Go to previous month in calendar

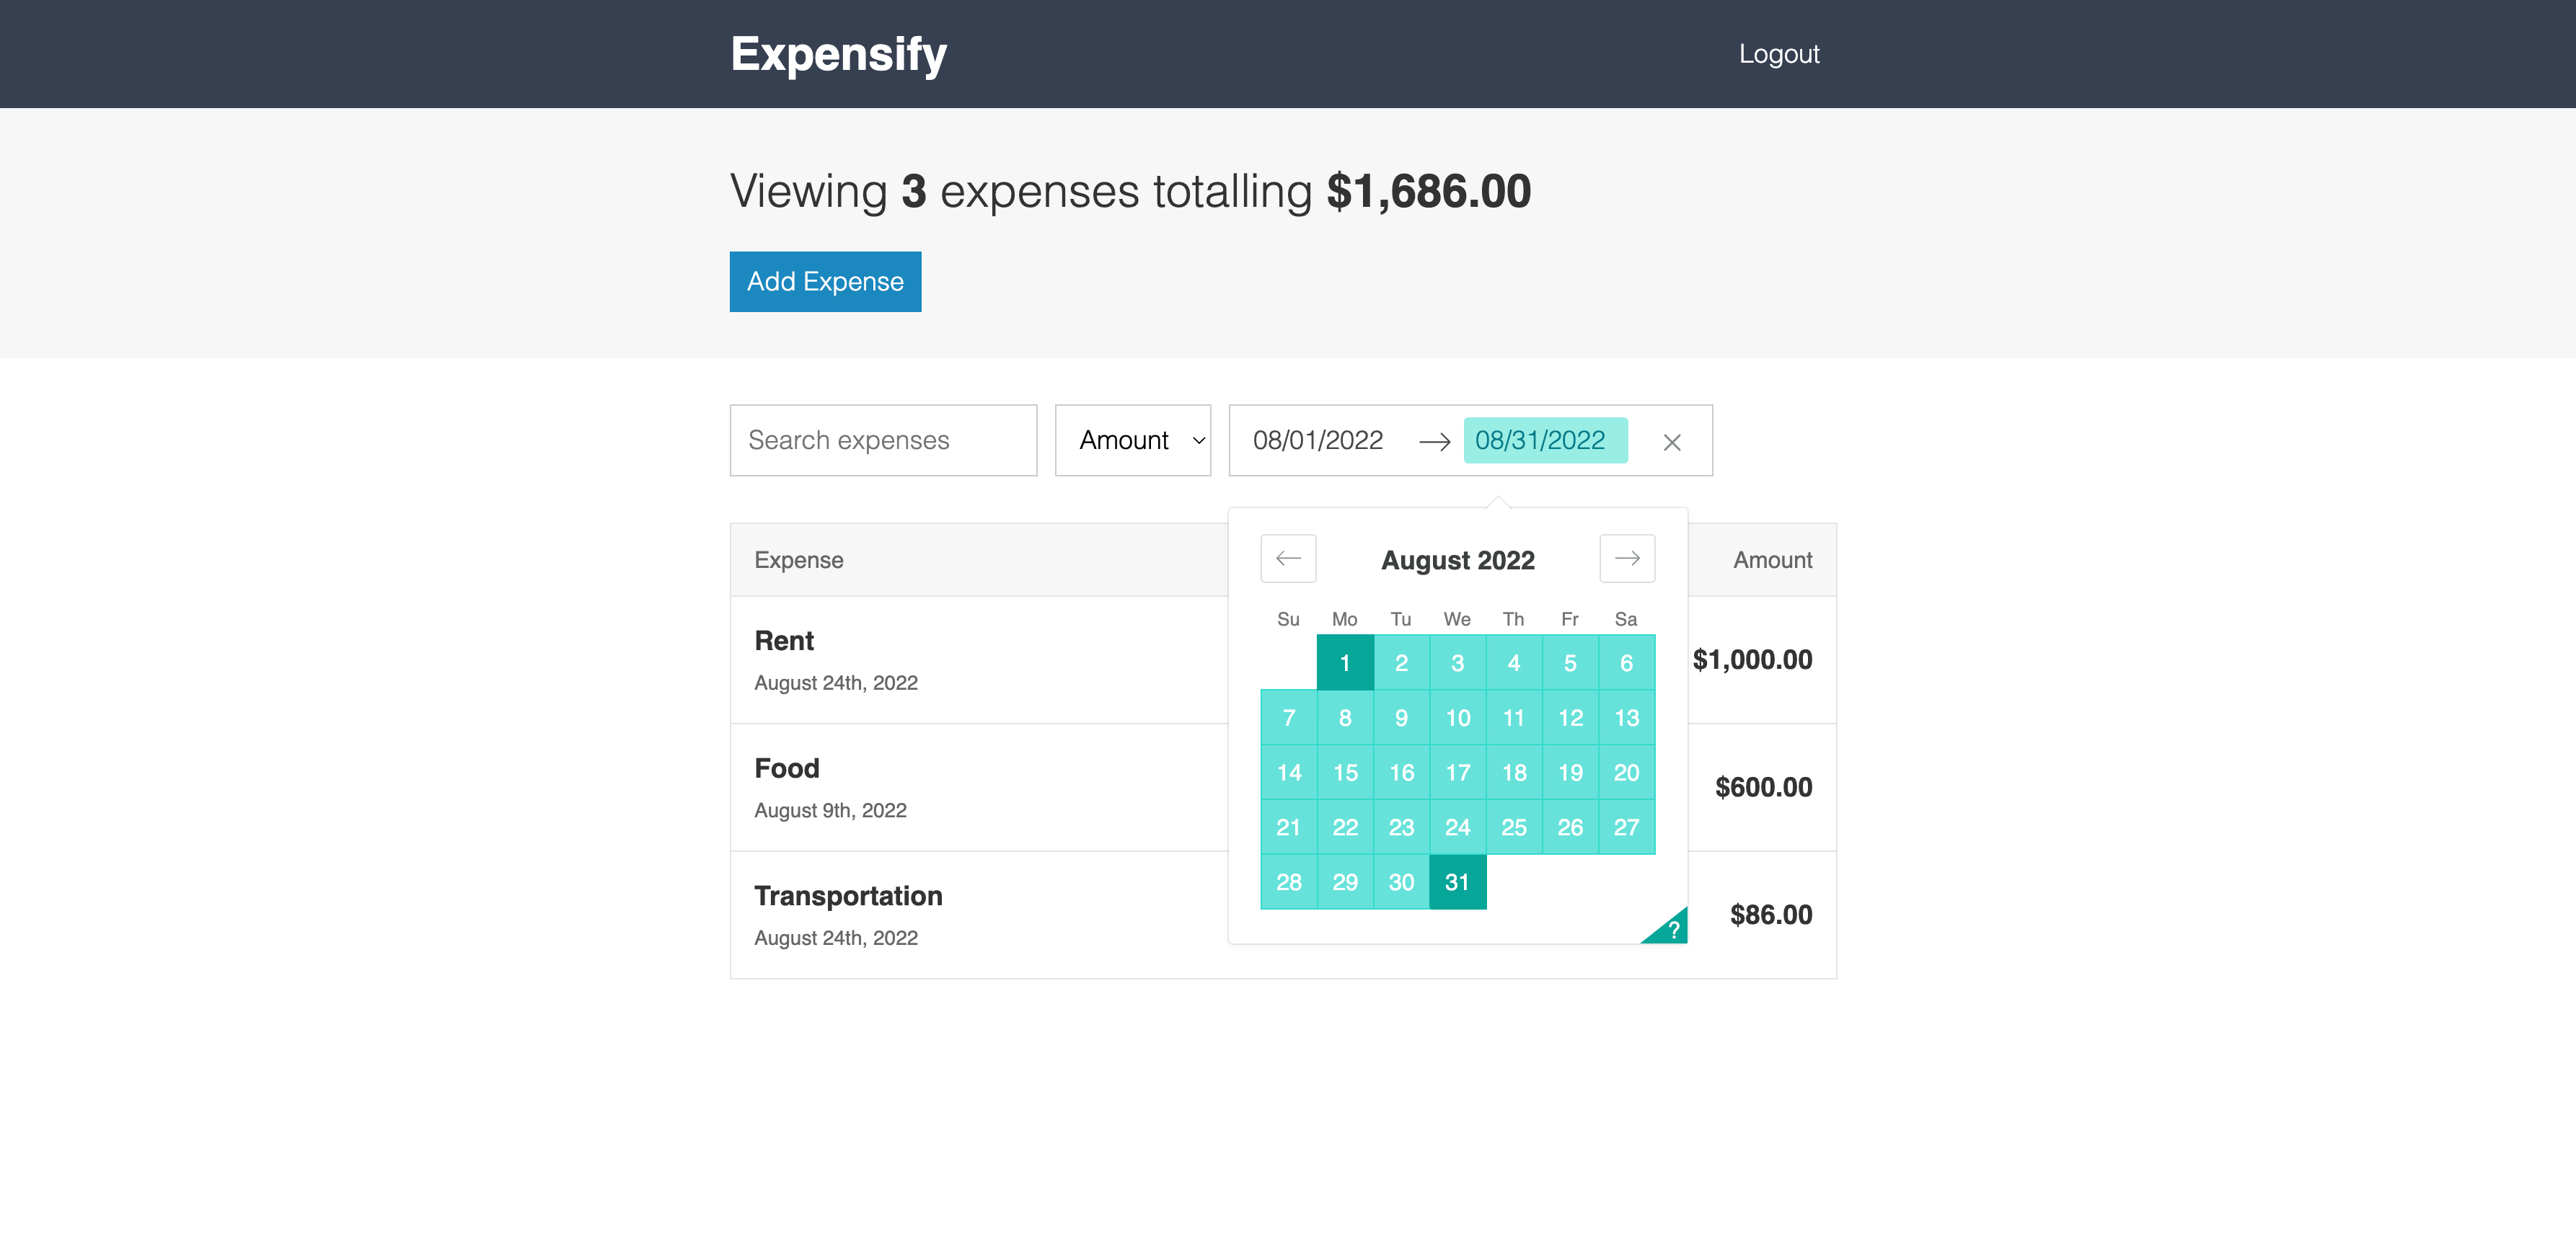click(x=1288, y=559)
